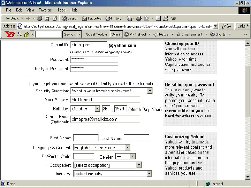Click the page icon in the Address bar
The height and width of the screenshot is (188, 251).
point(20,26)
